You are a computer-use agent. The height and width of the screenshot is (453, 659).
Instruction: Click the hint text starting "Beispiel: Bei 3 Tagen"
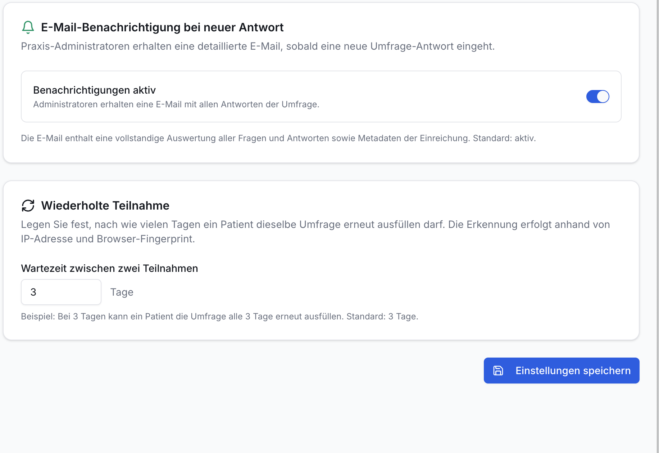(219, 317)
